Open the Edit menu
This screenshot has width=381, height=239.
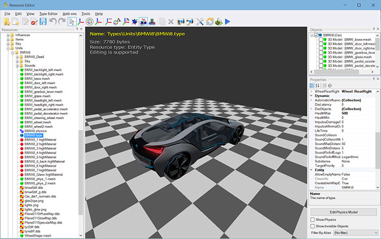(18, 14)
